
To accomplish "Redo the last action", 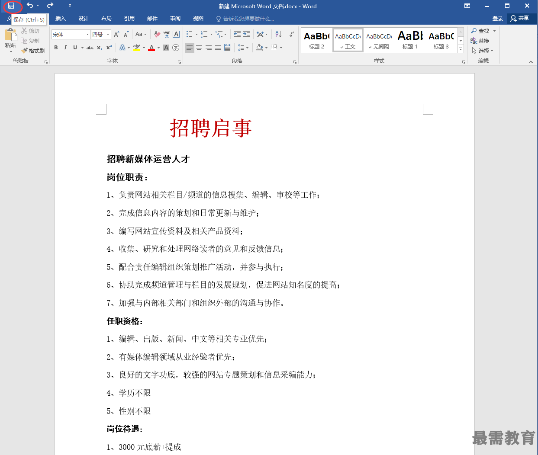I will (x=50, y=6).
